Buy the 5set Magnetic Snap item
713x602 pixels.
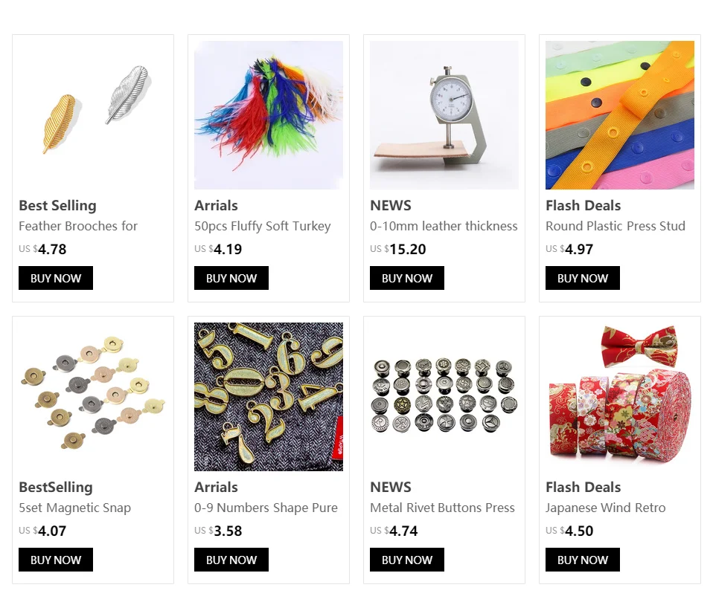point(56,560)
